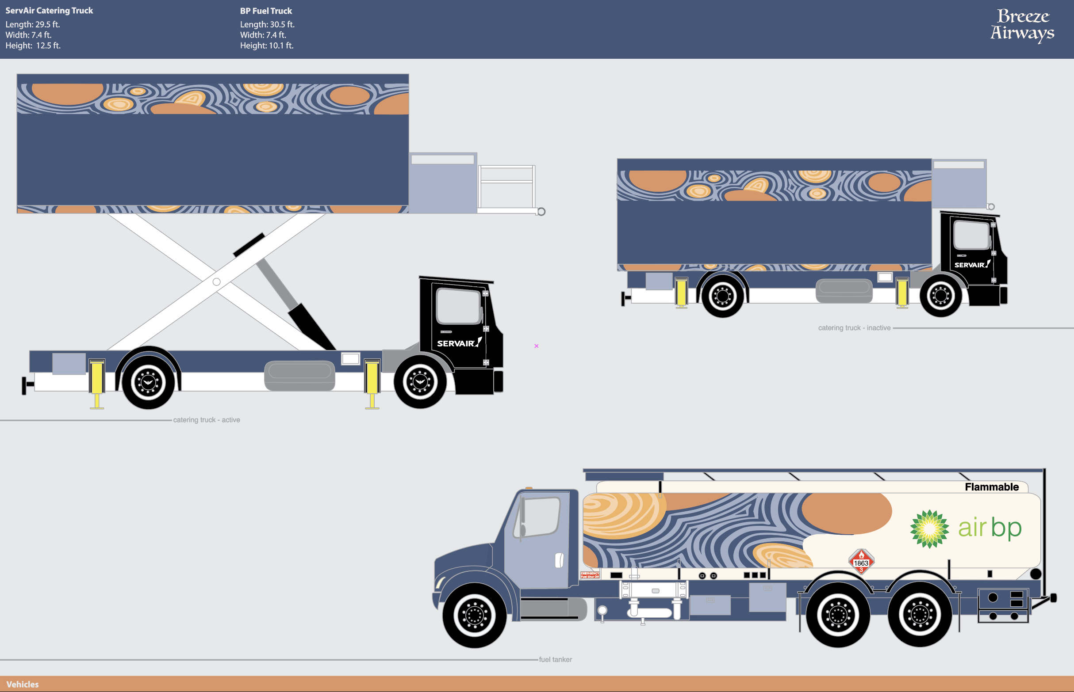The height and width of the screenshot is (692, 1074).
Task: Click the SERVAIR logo on inactive truck cab
Action: pyautogui.click(x=971, y=265)
